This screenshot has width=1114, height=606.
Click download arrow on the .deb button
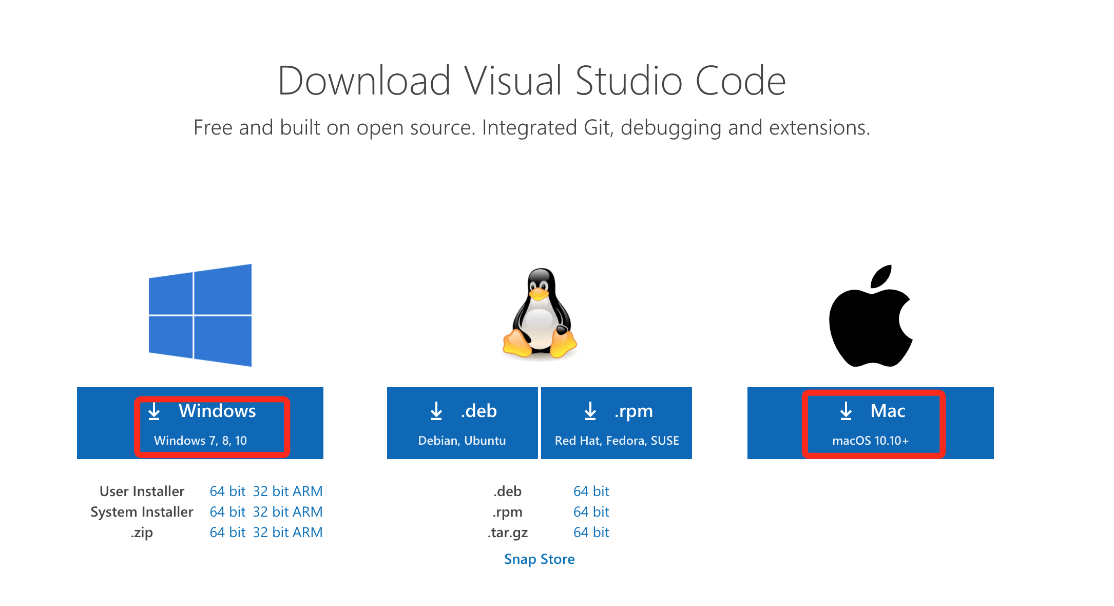[436, 411]
